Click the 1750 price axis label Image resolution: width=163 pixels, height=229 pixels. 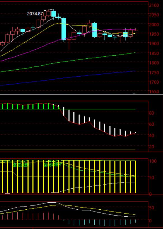[x=154, y=73]
